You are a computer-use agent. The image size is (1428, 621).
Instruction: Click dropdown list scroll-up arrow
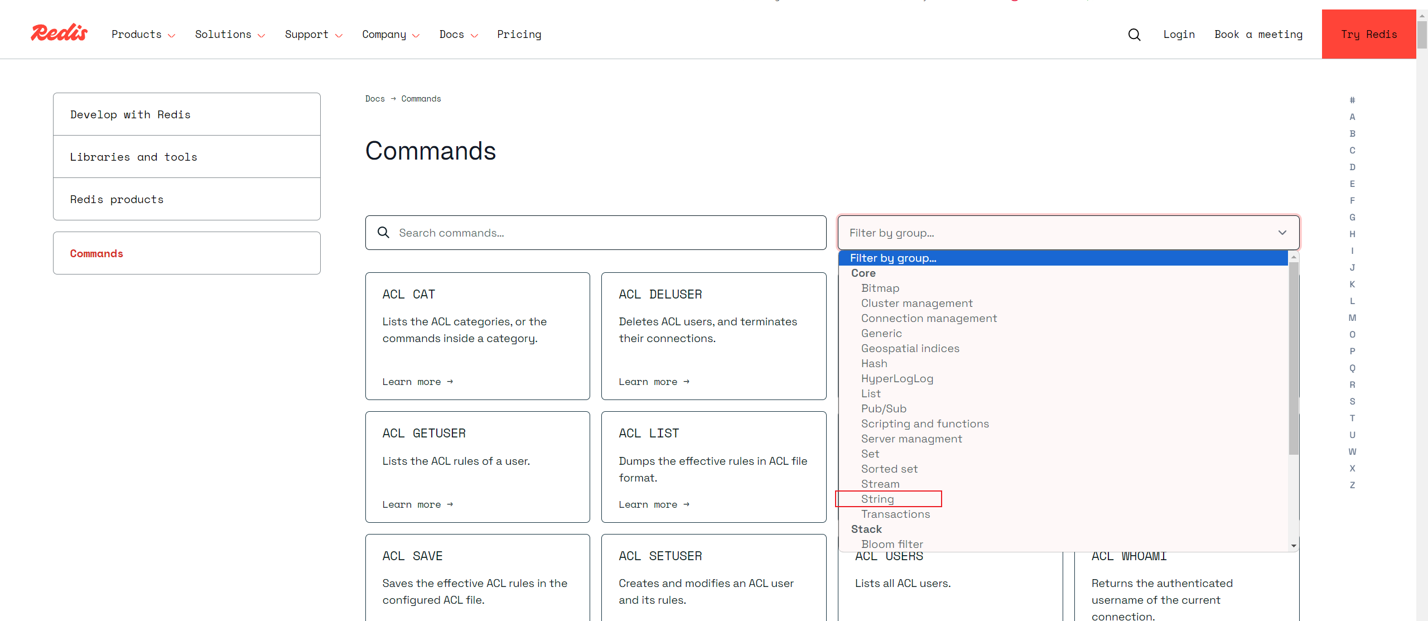tap(1294, 257)
